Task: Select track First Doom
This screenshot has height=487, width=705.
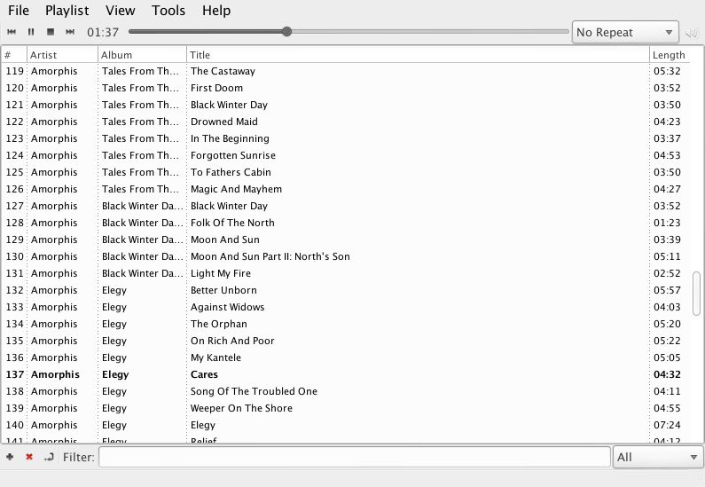Action: (x=346, y=88)
